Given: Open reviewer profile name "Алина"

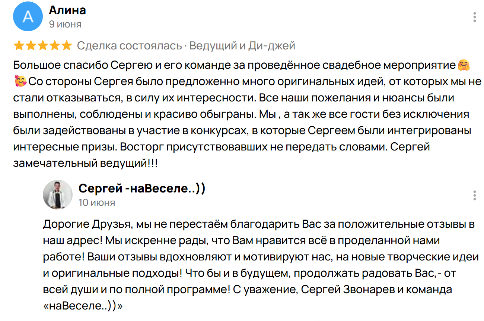Looking at the screenshot, I should pos(67,10).
